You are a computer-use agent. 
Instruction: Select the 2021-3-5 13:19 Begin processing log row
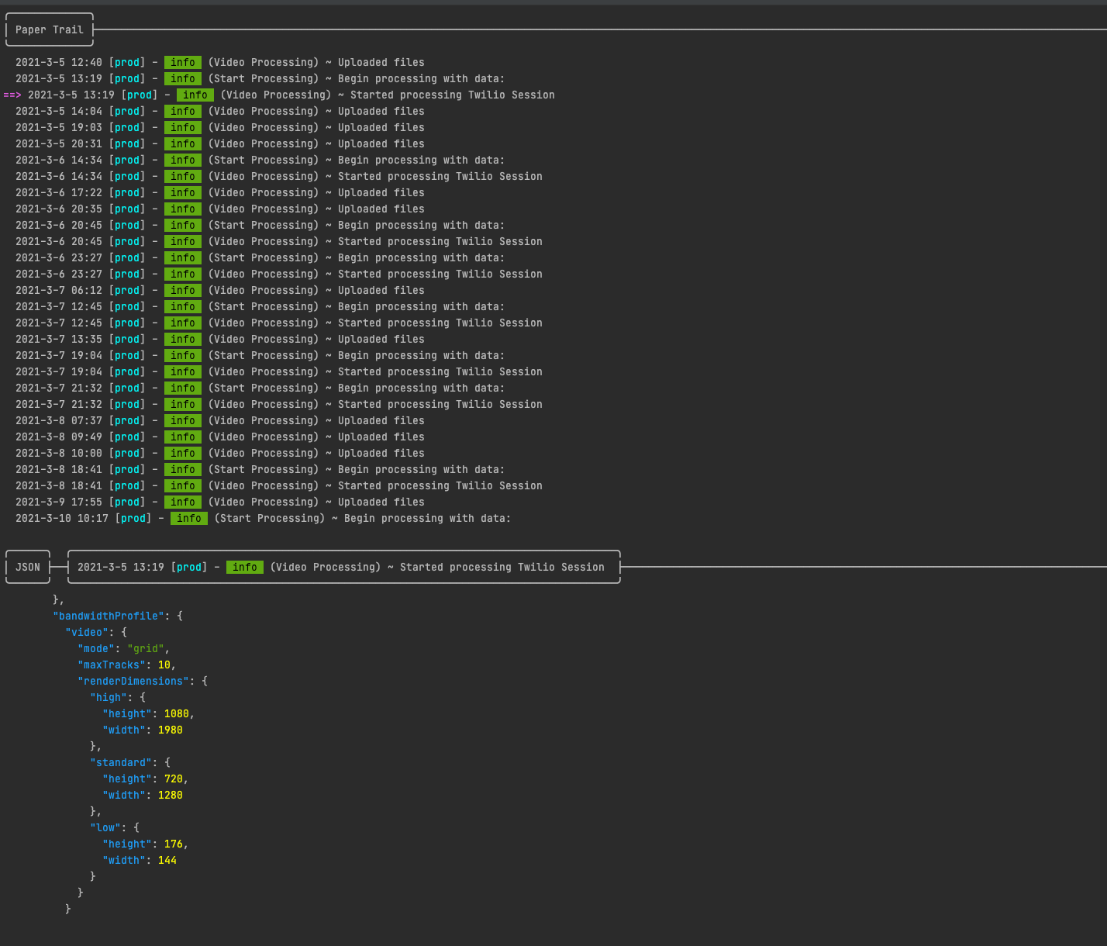pyautogui.click(x=260, y=78)
